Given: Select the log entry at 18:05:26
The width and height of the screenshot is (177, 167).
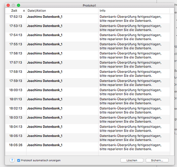Looking at the screenshot, I should (87, 147).
